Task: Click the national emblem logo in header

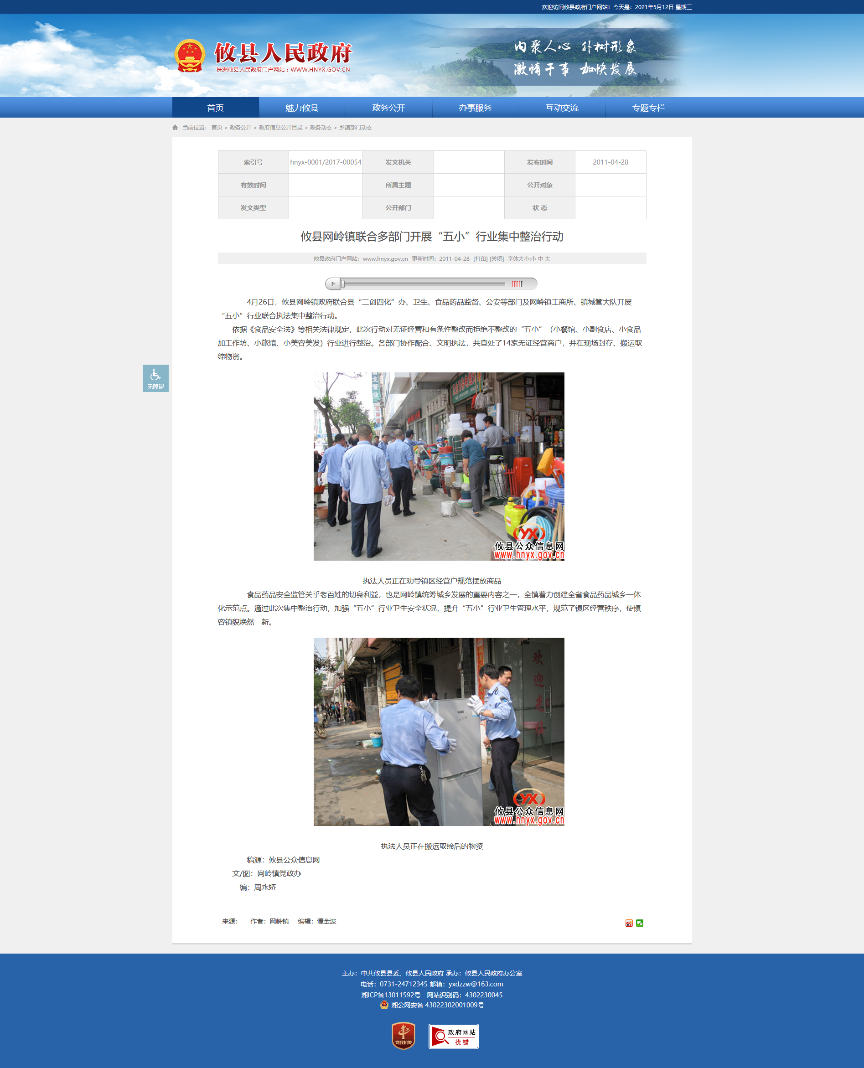Action: point(190,56)
